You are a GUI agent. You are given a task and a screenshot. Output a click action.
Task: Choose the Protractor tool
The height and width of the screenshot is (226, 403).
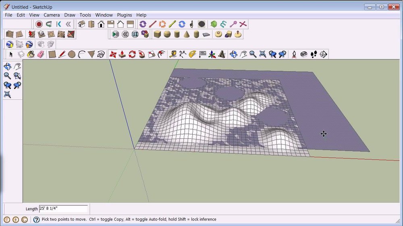click(193, 54)
